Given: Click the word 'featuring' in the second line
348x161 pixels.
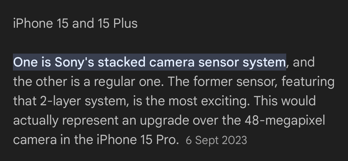Looking at the screenshot, I should pyautogui.click(x=308, y=82).
